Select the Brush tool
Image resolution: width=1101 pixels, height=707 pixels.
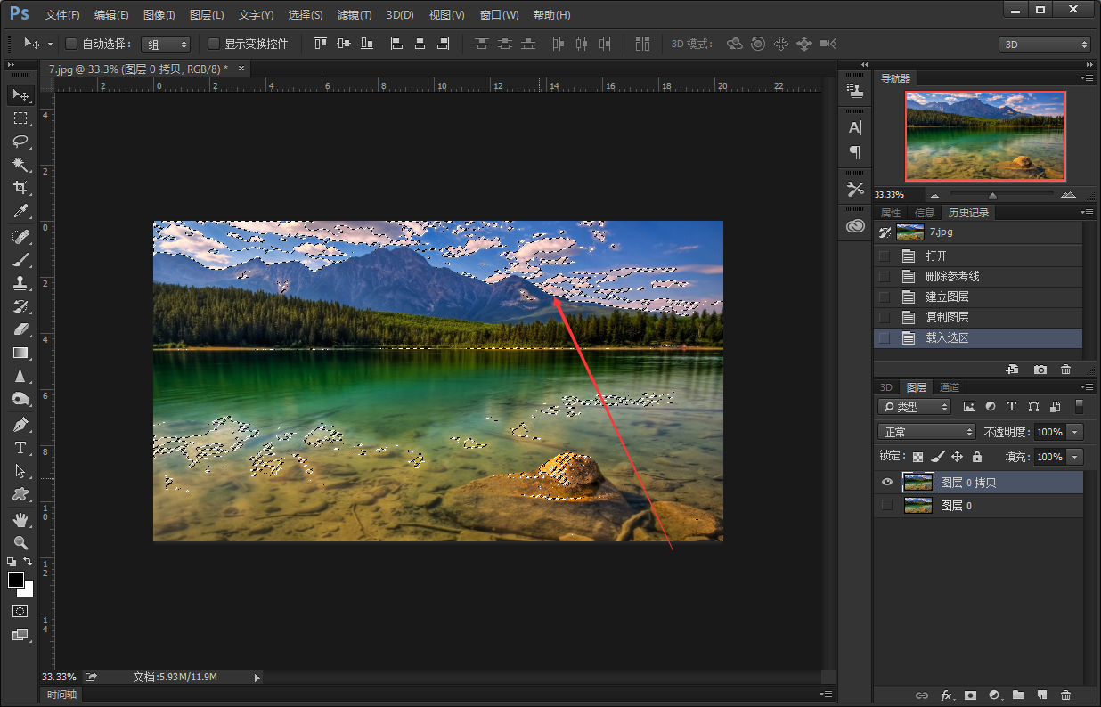pos(20,260)
